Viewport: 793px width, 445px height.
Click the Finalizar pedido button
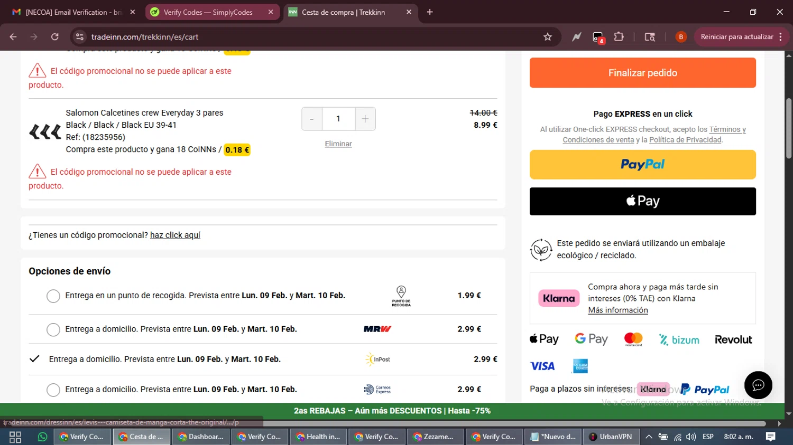pyautogui.click(x=642, y=73)
